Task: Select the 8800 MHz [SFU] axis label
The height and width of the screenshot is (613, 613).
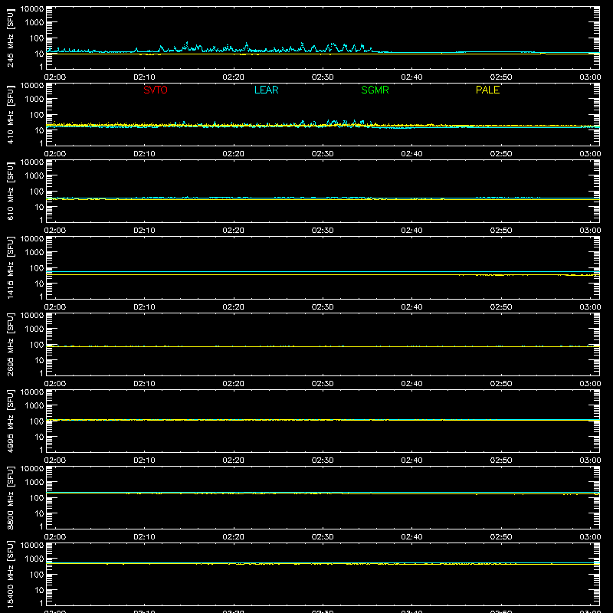Action: (x=11, y=497)
